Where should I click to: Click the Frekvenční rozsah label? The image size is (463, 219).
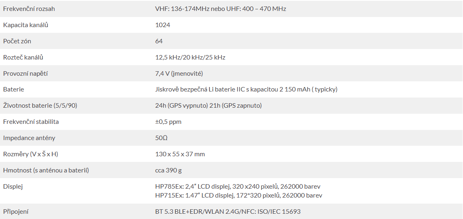pyautogui.click(x=29, y=9)
